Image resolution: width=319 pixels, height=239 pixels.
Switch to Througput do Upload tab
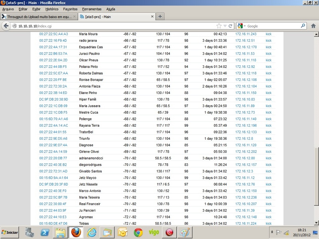pos(39,17)
